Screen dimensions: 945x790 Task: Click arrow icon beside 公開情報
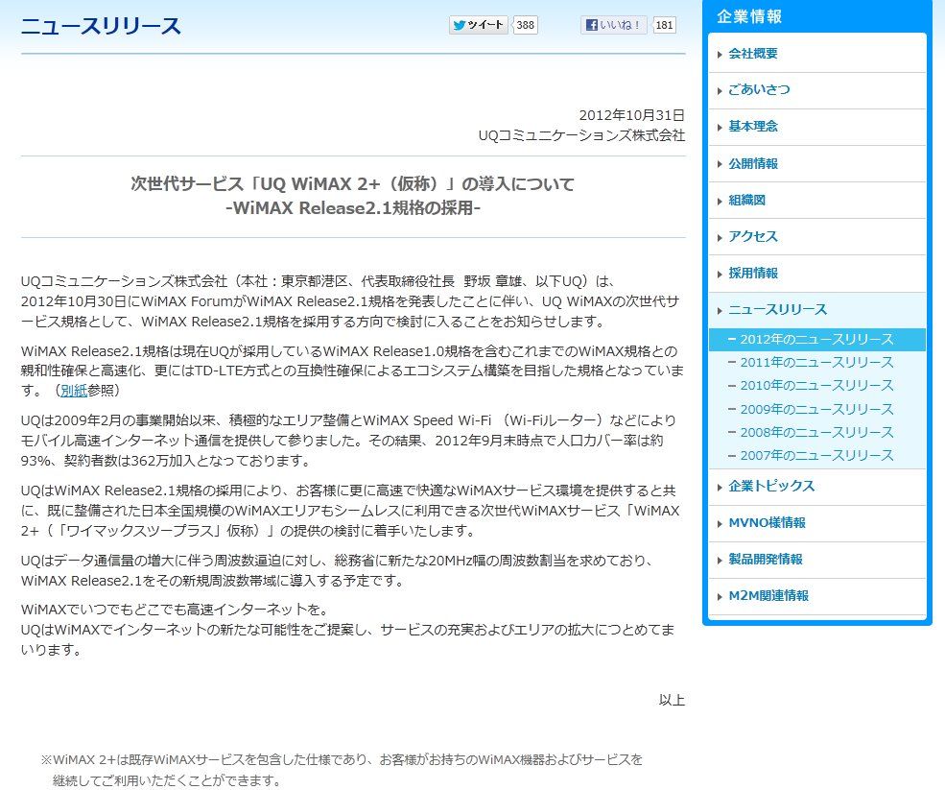tap(720, 165)
